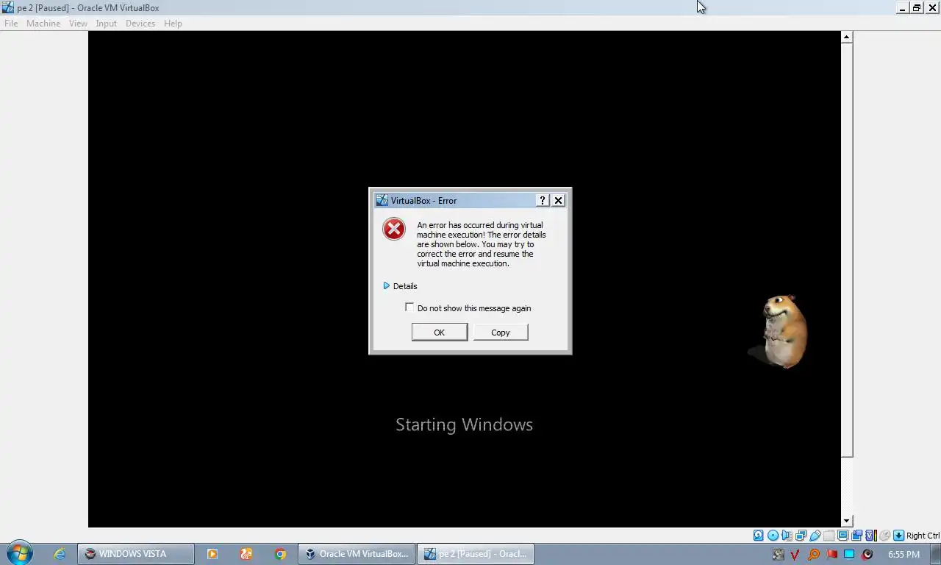Click the keyboard capture arrow icon

(x=898, y=536)
